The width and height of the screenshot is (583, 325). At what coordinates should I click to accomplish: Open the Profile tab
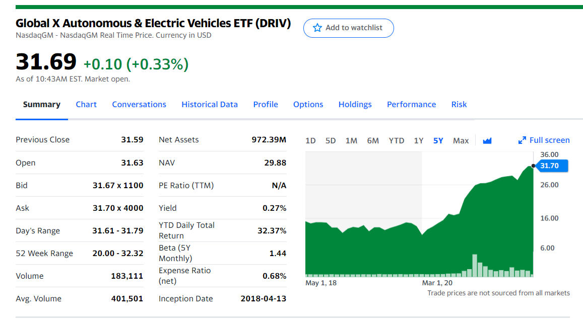point(266,104)
